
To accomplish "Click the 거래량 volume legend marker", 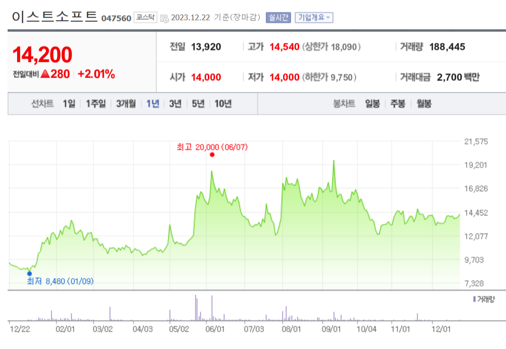I will 475,299.
